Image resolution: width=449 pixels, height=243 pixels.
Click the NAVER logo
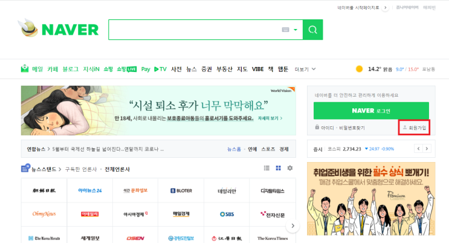[x=70, y=30]
